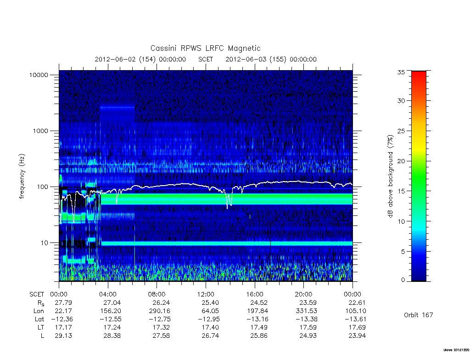Click the Lat row label
Image resolution: width=470 pixels, height=352 pixels.
coord(39,319)
